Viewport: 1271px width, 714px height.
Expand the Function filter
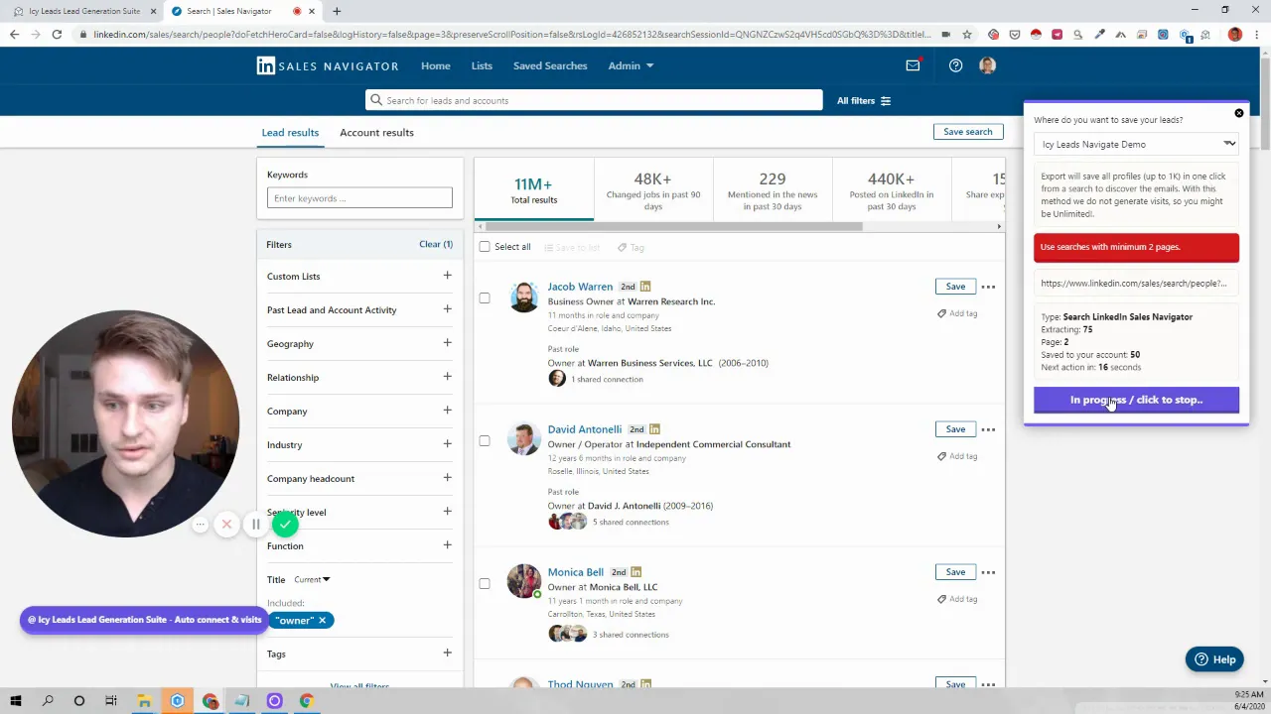click(447, 545)
